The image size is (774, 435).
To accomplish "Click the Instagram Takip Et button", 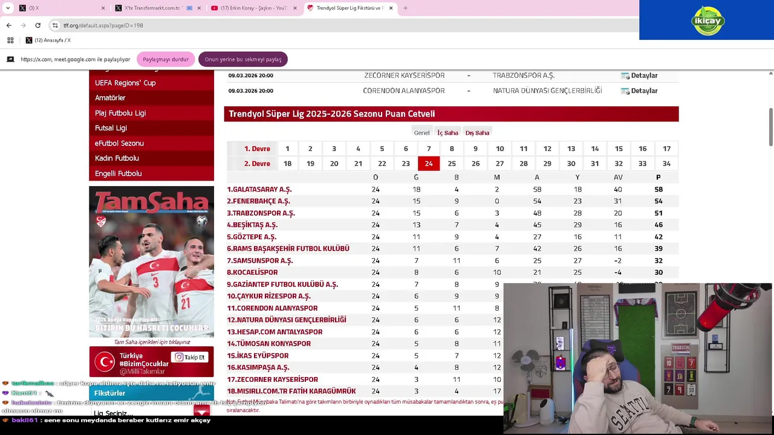I will [x=190, y=357].
